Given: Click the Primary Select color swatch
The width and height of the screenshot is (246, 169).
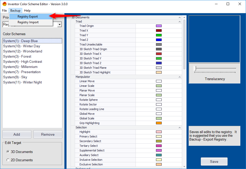Looking at the screenshot, I should 159,136.
